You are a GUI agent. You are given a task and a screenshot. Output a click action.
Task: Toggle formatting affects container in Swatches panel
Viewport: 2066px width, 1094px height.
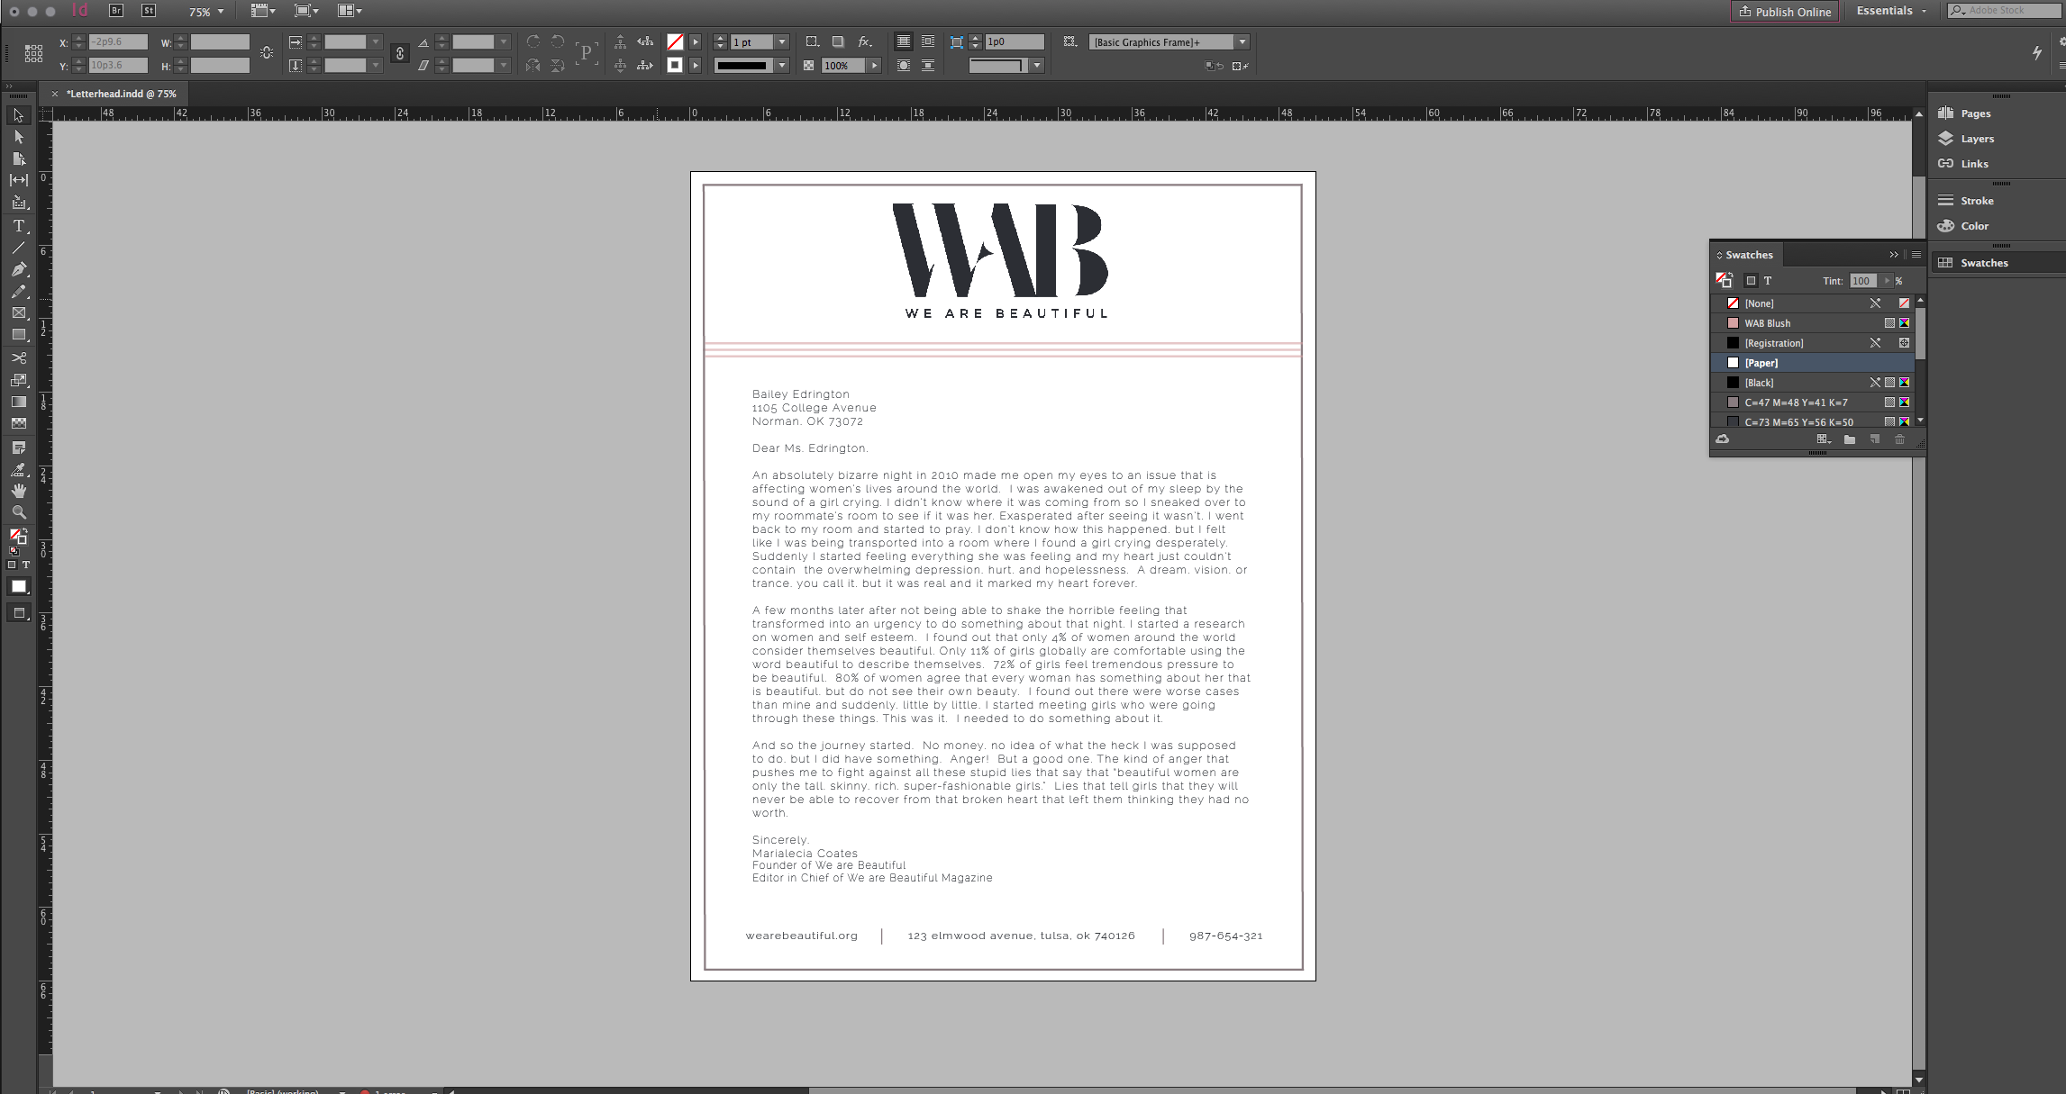tap(1751, 281)
